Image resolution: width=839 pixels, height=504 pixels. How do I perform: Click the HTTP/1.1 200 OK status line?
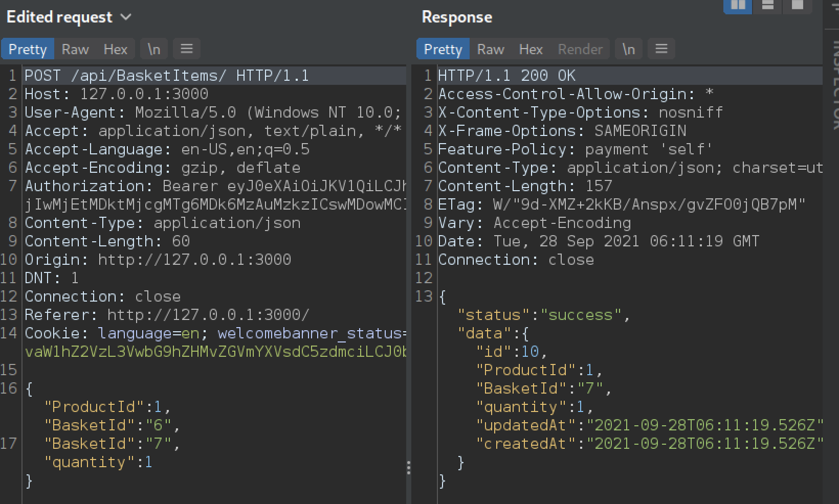(507, 76)
